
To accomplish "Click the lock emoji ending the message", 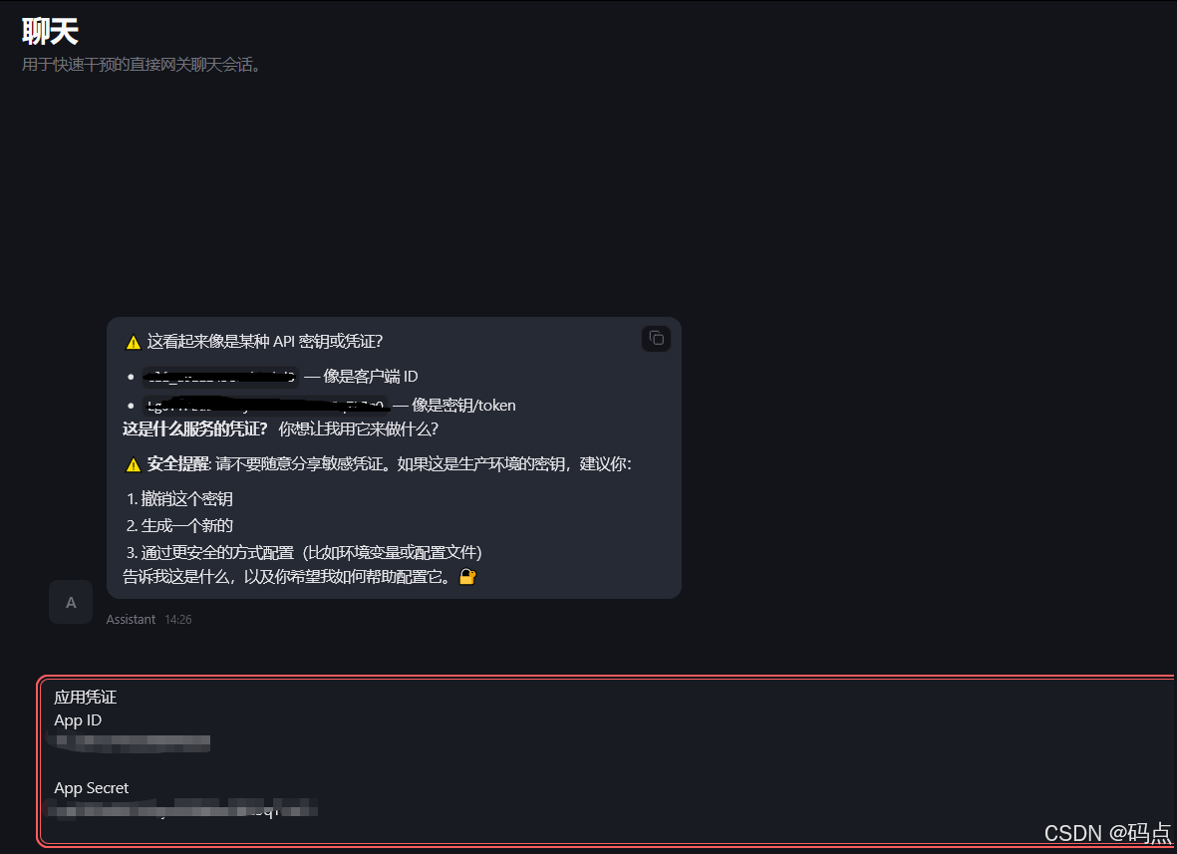I will (x=466, y=576).
